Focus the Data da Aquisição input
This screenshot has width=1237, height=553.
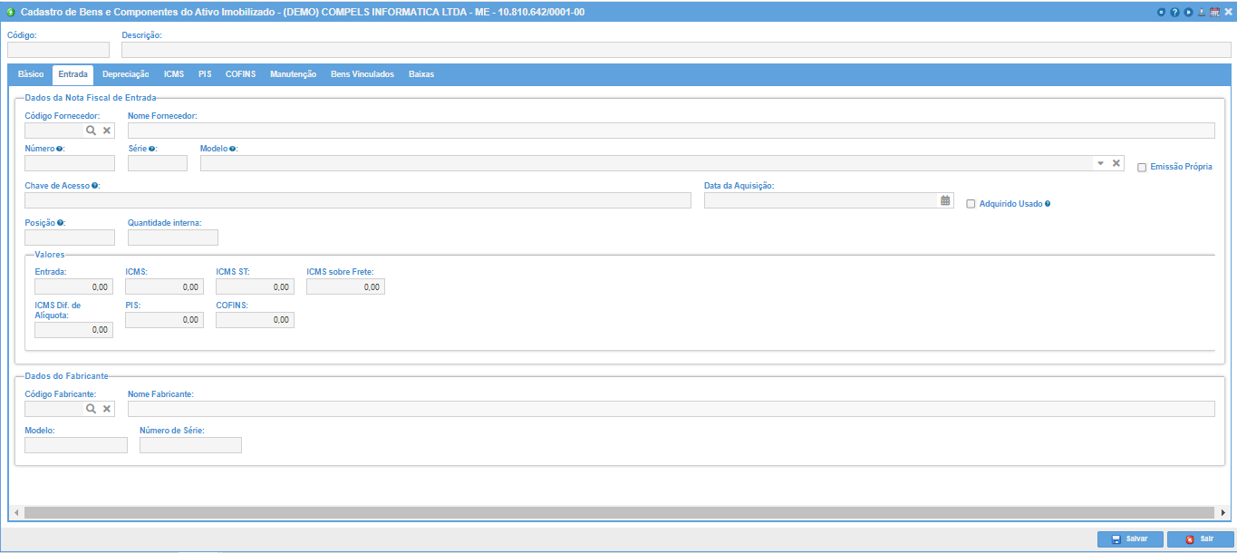click(x=821, y=200)
